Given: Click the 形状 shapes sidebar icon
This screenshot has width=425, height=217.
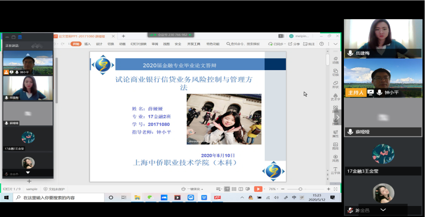Looking at the screenshot, I should point(335,85).
